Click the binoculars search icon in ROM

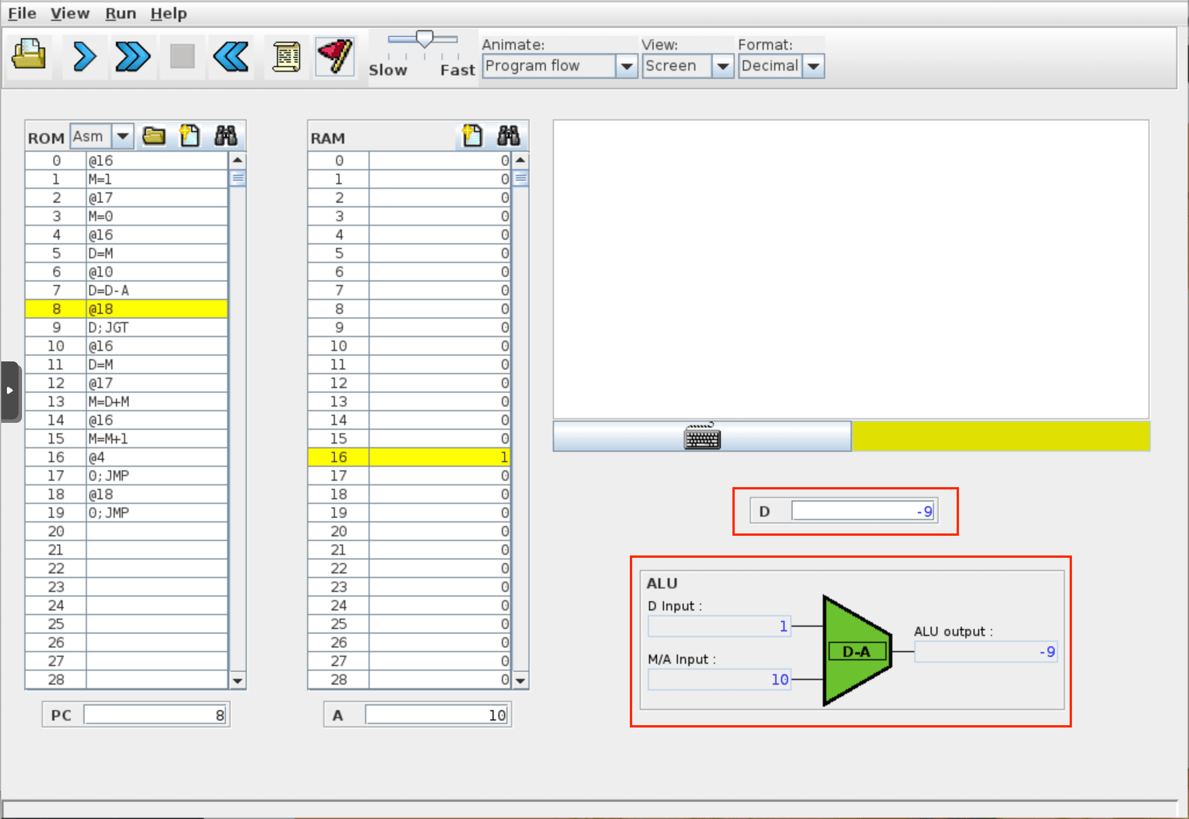coord(225,136)
